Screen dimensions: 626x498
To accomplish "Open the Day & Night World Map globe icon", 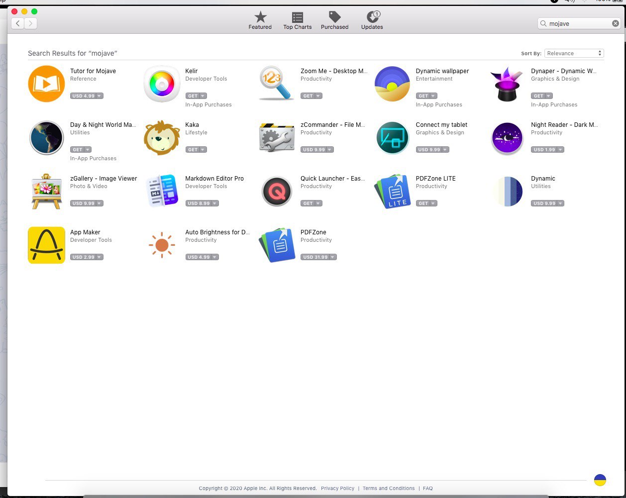I will coord(46,137).
